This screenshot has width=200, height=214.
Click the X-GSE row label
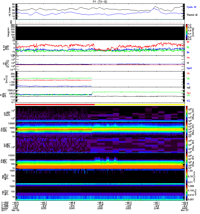pos(6,203)
